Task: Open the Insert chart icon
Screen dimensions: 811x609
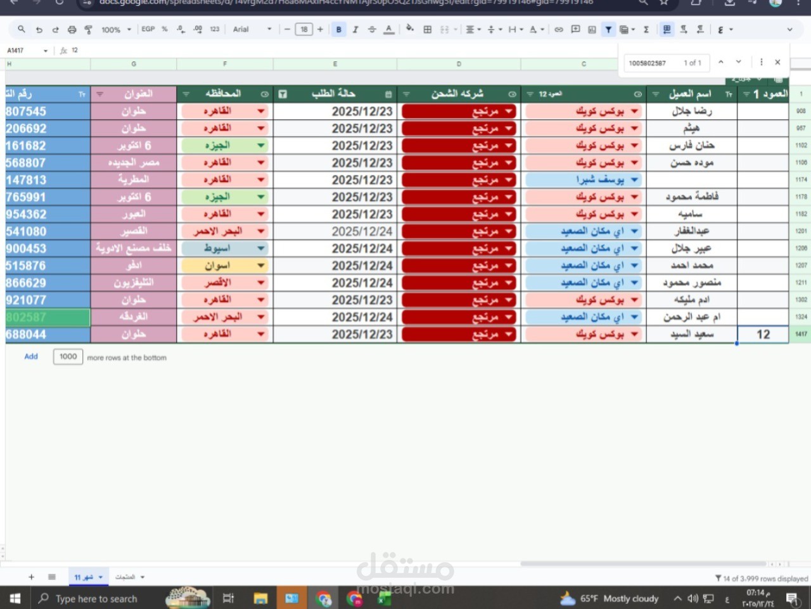Action: (x=592, y=29)
